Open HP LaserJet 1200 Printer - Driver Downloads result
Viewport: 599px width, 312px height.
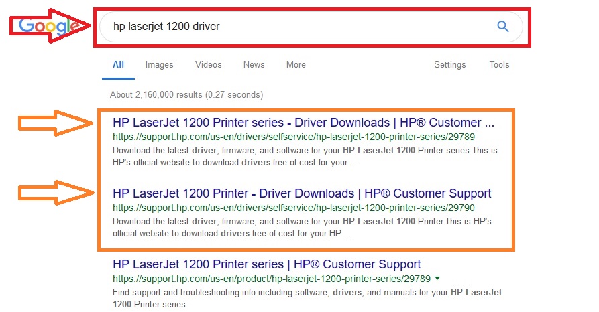pyautogui.click(x=302, y=193)
